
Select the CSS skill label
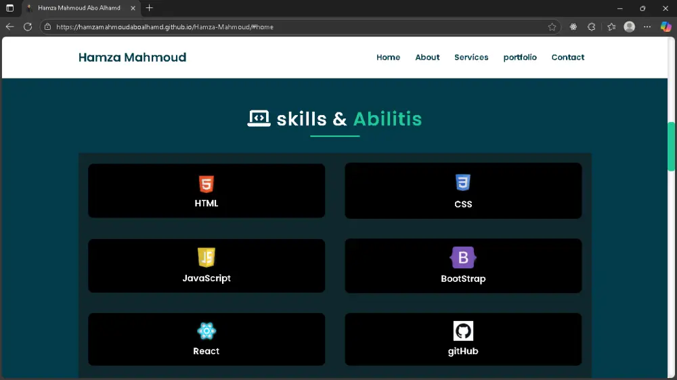click(x=463, y=205)
